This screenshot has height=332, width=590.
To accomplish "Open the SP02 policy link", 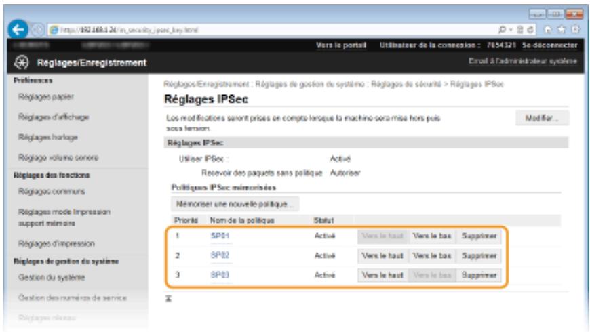I will pyautogui.click(x=220, y=255).
